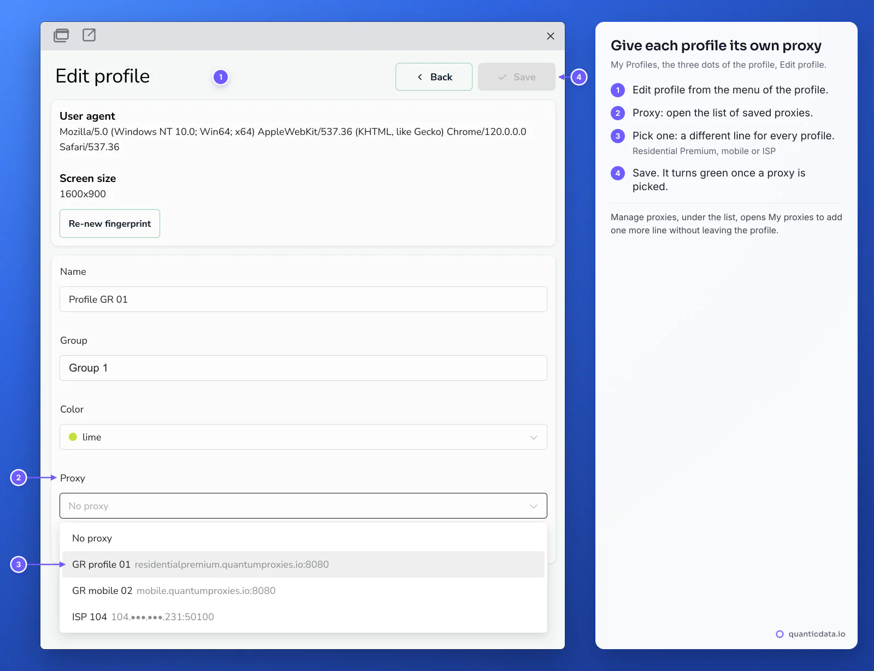Click the quanticdata.io logo link
This screenshot has width=874, height=671.
coord(811,634)
